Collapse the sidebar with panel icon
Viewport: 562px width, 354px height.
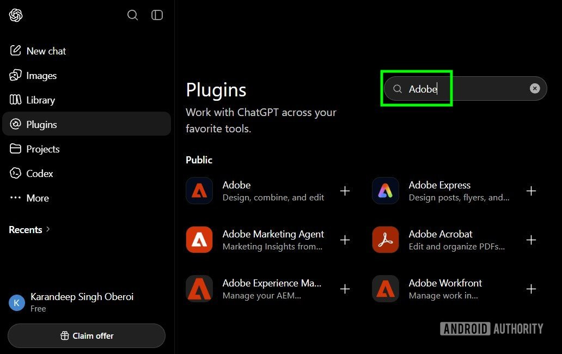(157, 15)
